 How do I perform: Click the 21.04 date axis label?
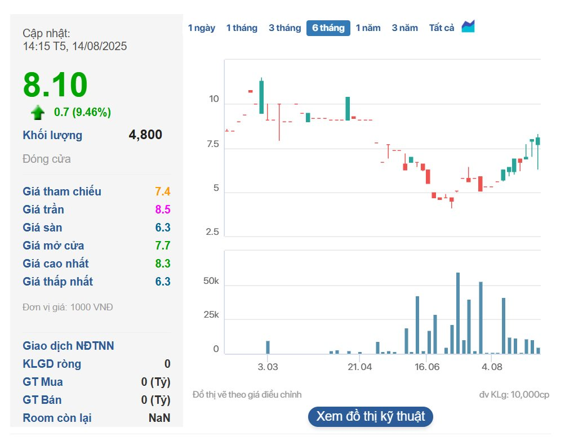pyautogui.click(x=360, y=367)
